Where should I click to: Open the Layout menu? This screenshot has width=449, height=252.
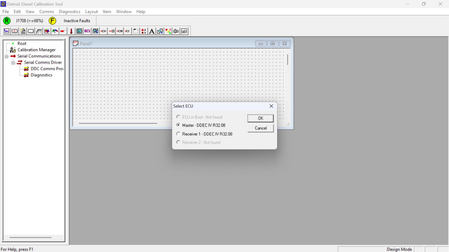[x=91, y=12]
